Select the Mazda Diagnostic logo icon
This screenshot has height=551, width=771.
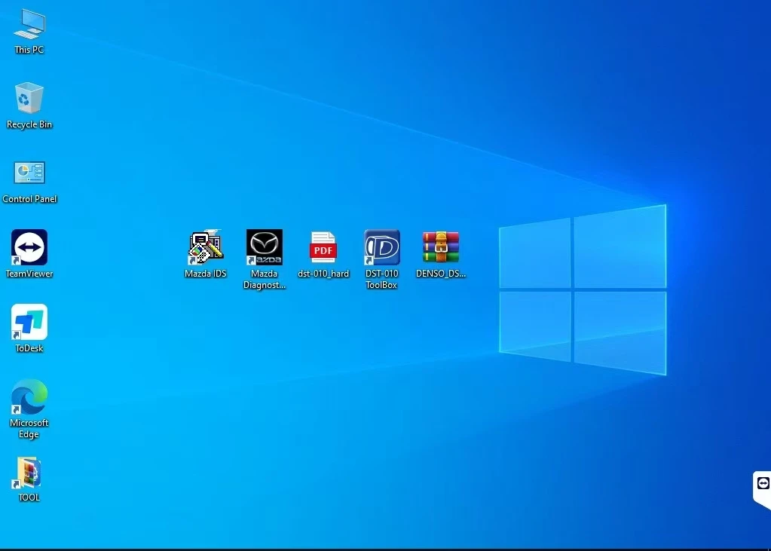tap(265, 247)
